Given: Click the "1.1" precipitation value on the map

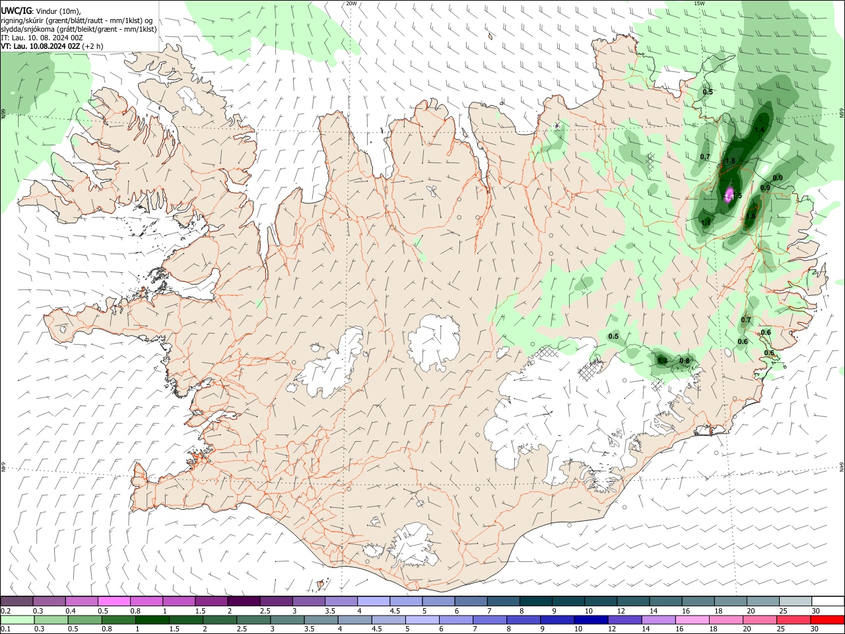Looking at the screenshot, I should [x=706, y=223].
